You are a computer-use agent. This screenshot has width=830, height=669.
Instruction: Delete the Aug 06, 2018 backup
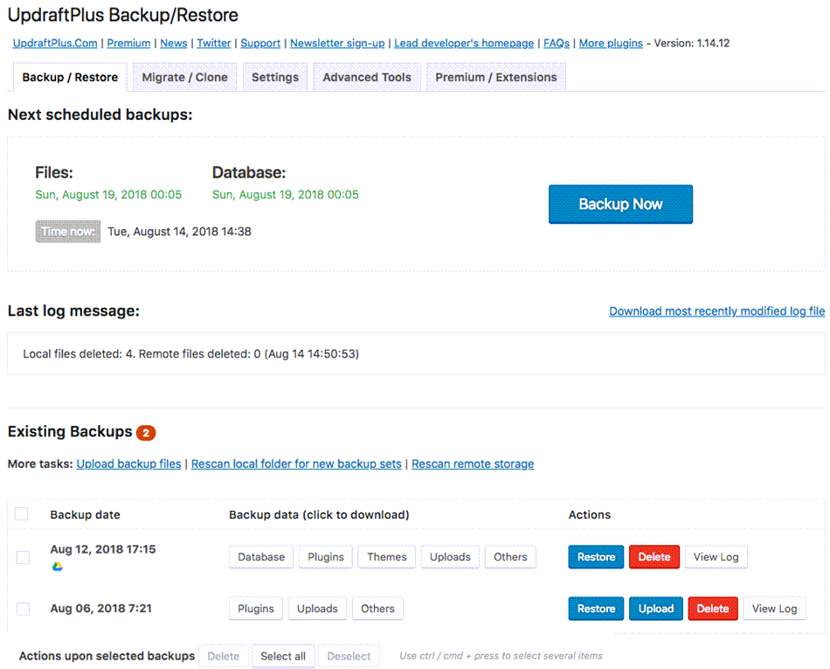click(712, 609)
